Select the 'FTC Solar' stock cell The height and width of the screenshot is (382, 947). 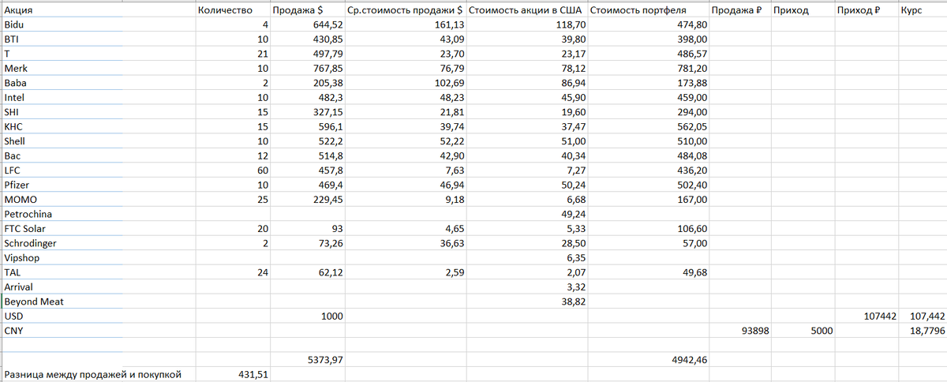coord(98,228)
